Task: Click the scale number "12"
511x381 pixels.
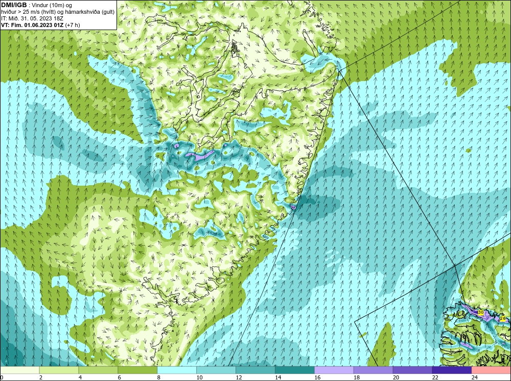Action: point(239,377)
